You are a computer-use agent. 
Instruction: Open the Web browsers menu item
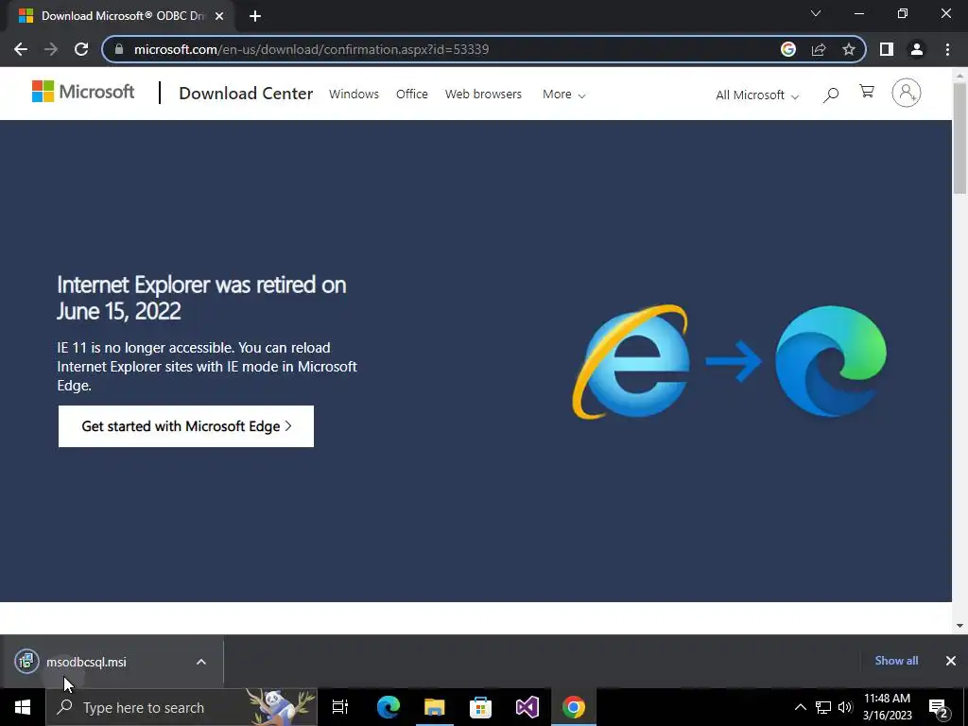[483, 94]
